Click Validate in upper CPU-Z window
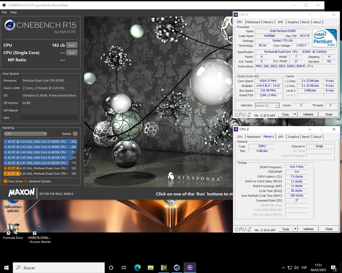The height and width of the screenshot is (273, 342). click(308, 114)
